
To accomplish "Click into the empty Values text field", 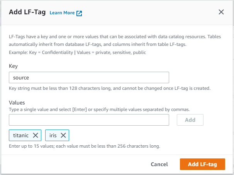I will pos(89,120).
